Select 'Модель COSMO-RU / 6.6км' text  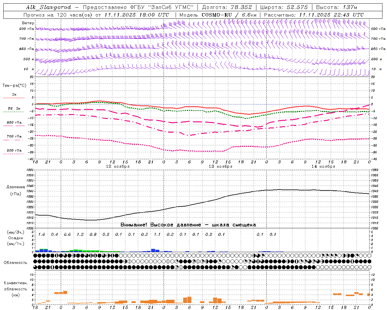click(x=218, y=15)
